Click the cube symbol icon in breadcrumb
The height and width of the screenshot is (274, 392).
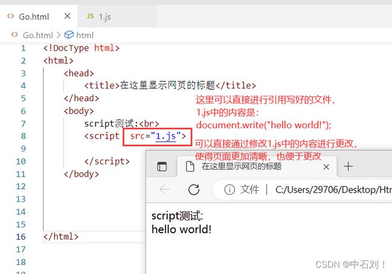(x=69, y=35)
